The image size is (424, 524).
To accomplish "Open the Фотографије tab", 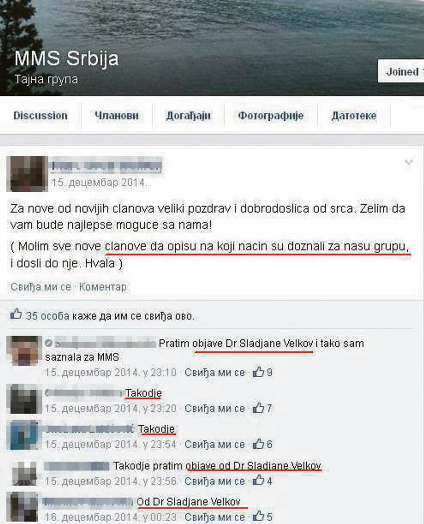I will pyautogui.click(x=271, y=116).
